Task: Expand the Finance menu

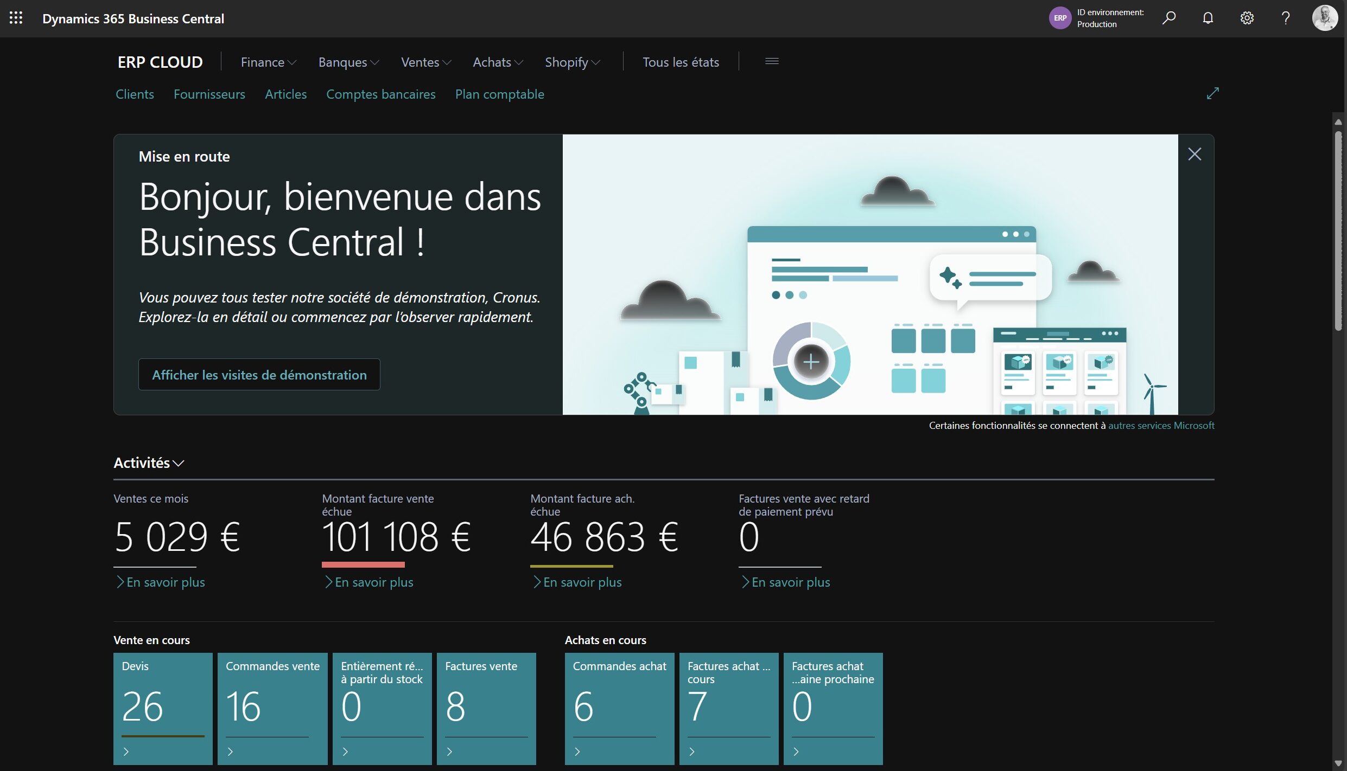Action: tap(268, 62)
